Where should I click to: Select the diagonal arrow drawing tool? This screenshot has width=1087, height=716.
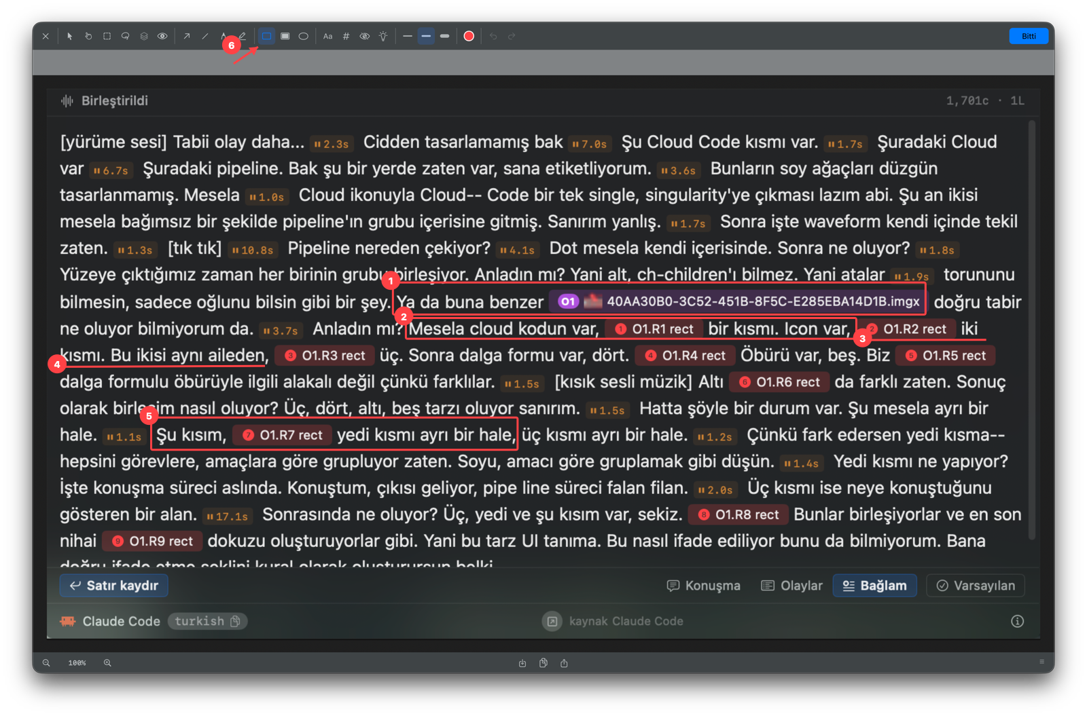pyautogui.click(x=186, y=37)
